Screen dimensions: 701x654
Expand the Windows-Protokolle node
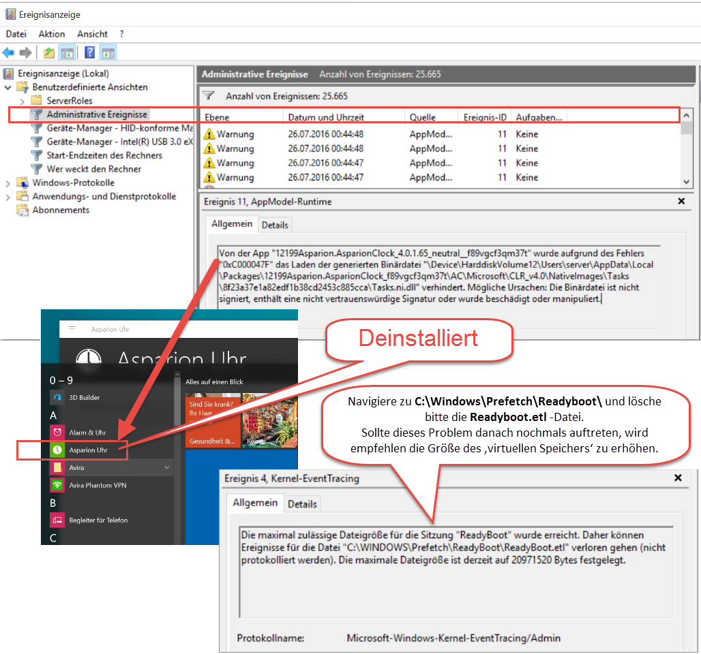(x=8, y=183)
